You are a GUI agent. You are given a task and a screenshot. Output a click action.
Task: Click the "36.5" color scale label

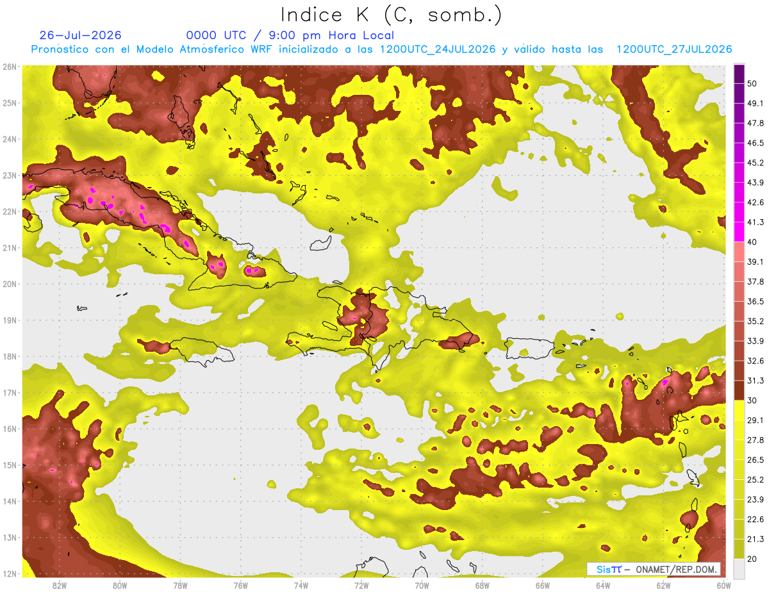pyautogui.click(x=756, y=301)
